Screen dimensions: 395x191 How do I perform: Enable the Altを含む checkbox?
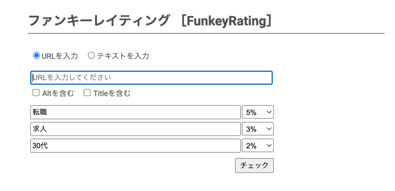click(36, 93)
